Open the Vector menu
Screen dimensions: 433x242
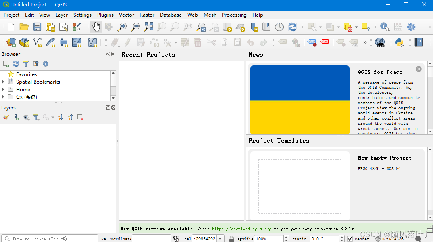click(x=127, y=15)
